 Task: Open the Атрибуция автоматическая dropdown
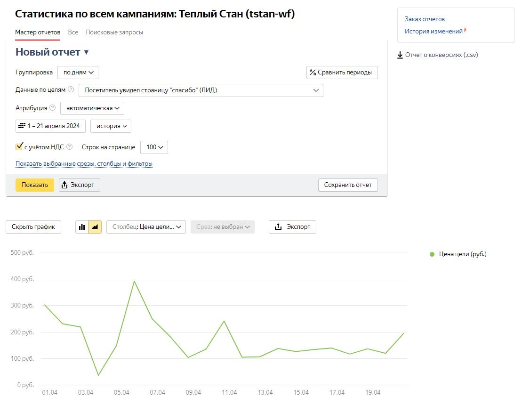92,108
